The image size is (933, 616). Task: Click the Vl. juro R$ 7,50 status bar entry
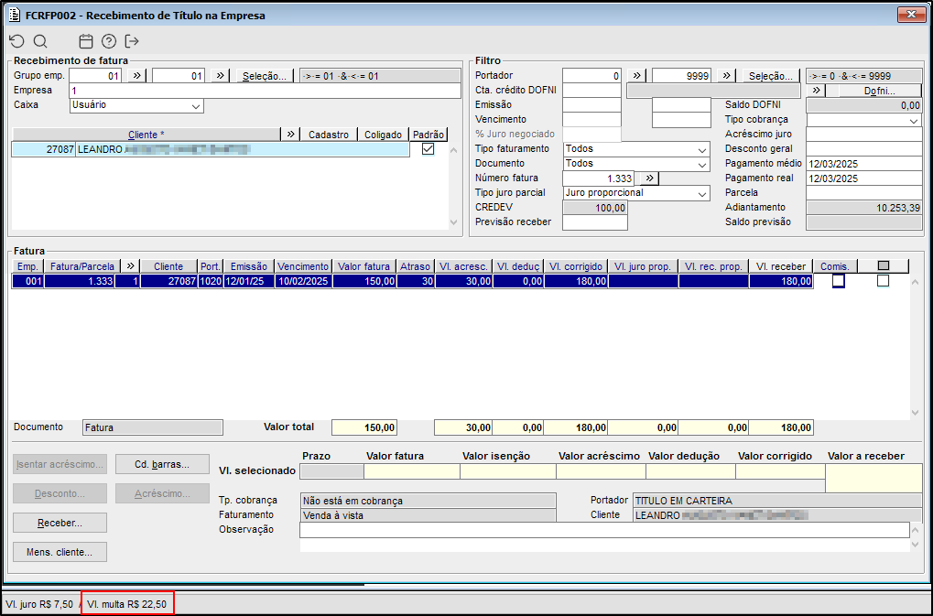[x=39, y=604]
